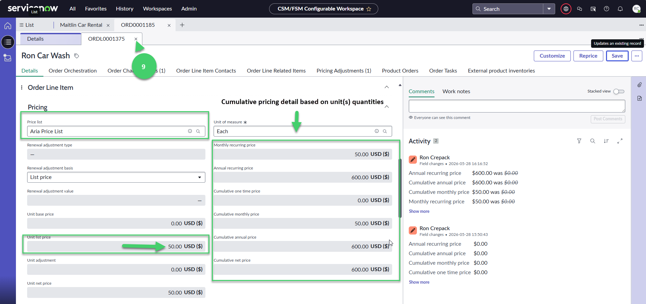Switch to the Order Orchestration tab
646x304 pixels.
[x=73, y=70]
